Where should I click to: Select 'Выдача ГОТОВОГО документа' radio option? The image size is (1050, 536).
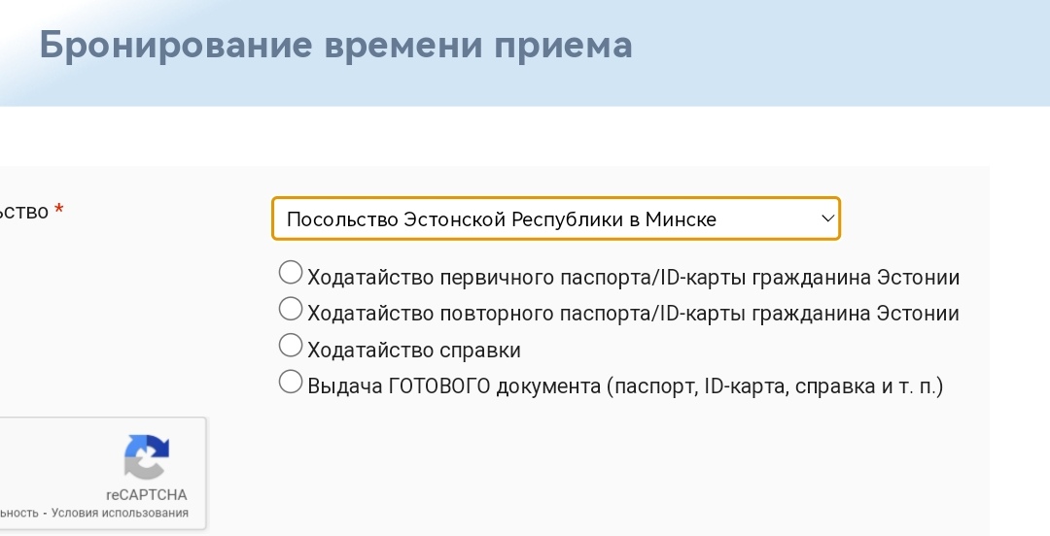tap(290, 382)
